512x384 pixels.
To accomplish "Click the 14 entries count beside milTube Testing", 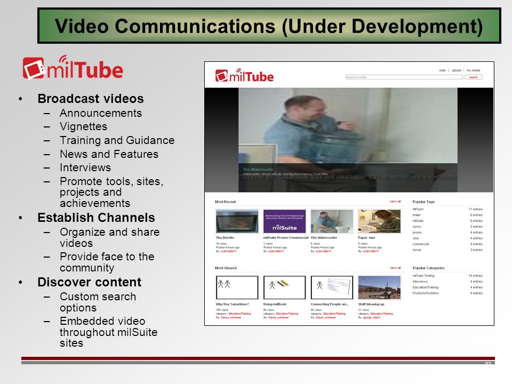I will pyautogui.click(x=475, y=276).
